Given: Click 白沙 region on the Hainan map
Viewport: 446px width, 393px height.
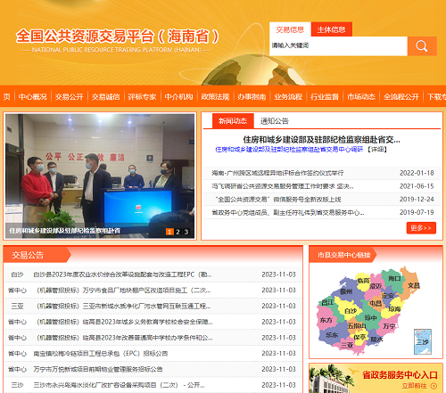Looking at the screenshot, I should tap(351, 311).
